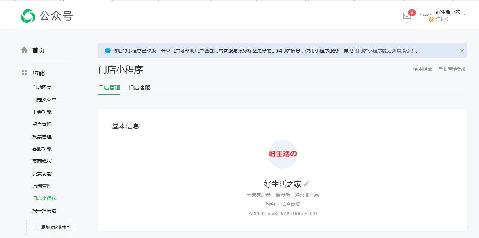Screen dimensions: 479x238
Task: Close the blue notice banner
Action: pos(462,51)
